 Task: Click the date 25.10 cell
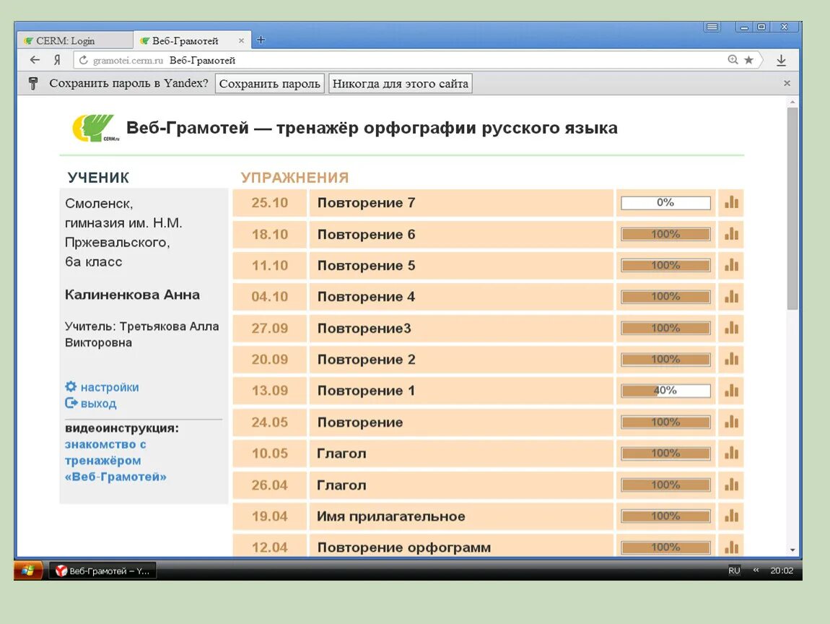point(269,203)
